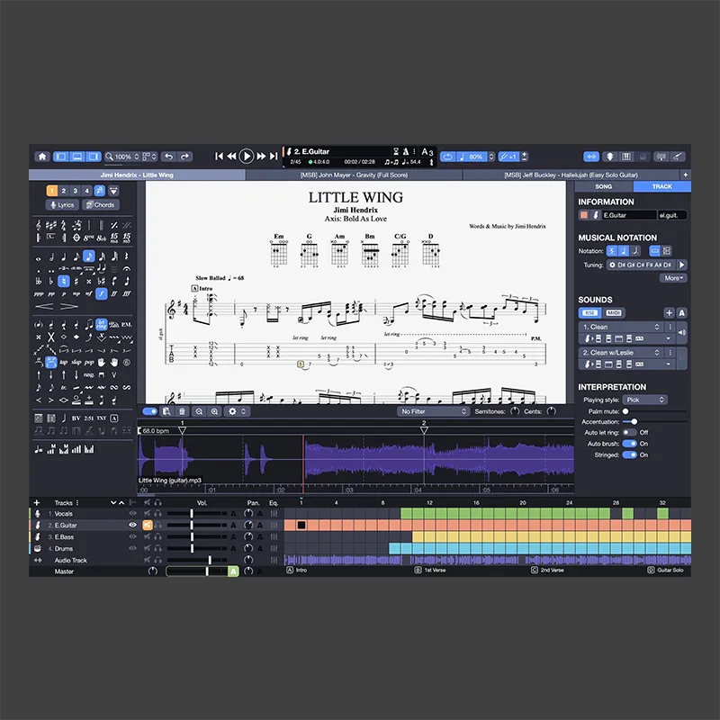Open the Jeff Buckley - Hallelujah file tab
The height and width of the screenshot is (720, 720).
coord(571,175)
